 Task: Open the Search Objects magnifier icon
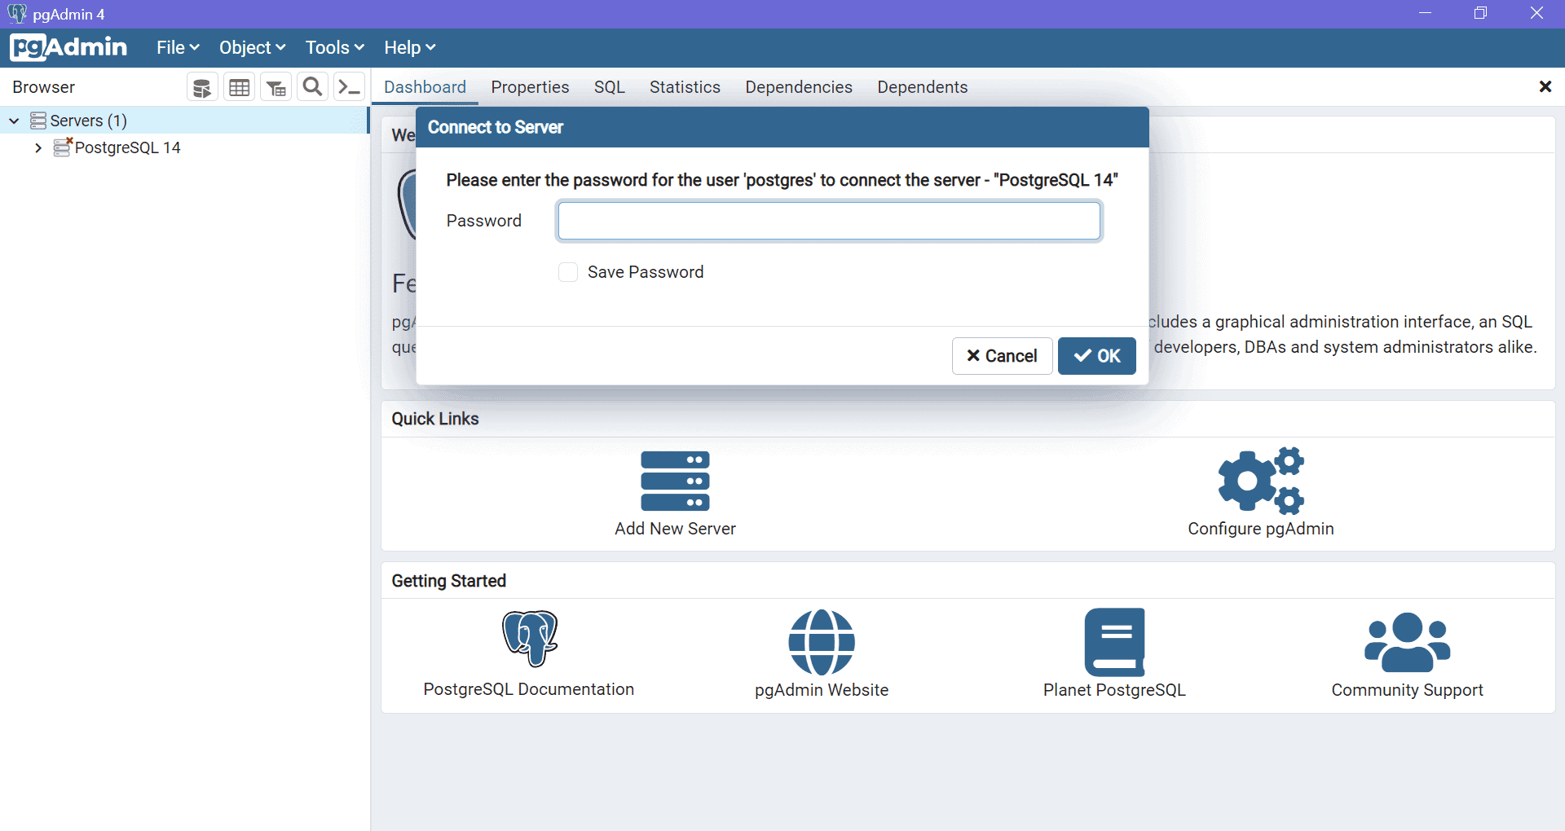point(312,87)
